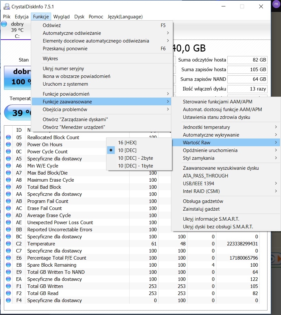Select 10 [DEC] - 1byte raw format
Screen dimensions: 281x315
(139, 166)
